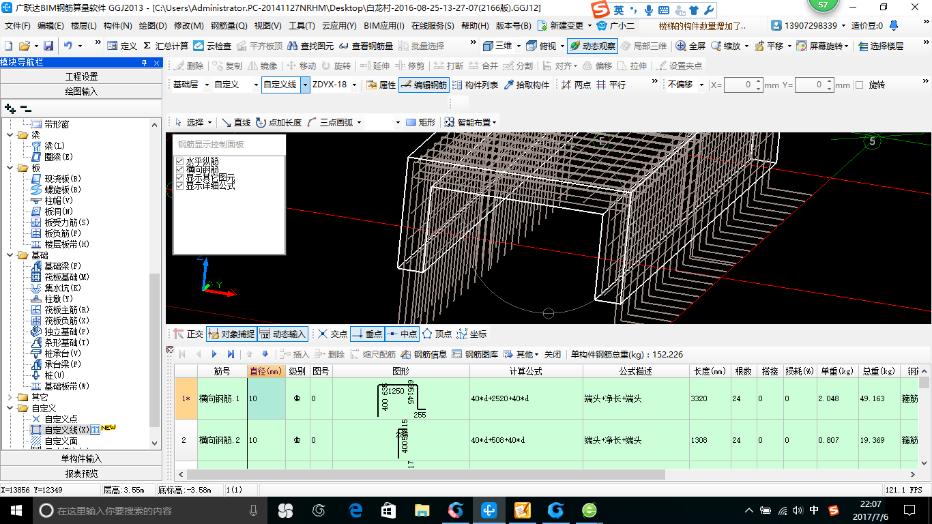Screen dimensions: 932x524
Task: Toggle 显示其它图元 checkbox
Action: (x=180, y=177)
